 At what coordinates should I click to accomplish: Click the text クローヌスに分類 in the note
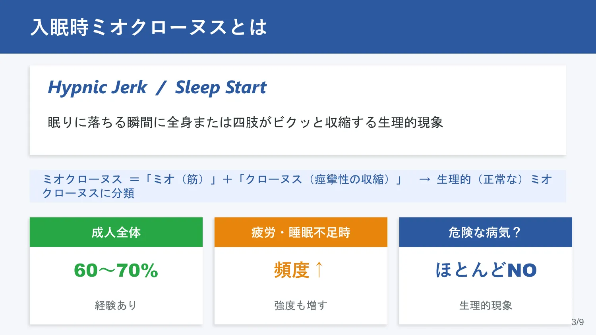coord(88,193)
